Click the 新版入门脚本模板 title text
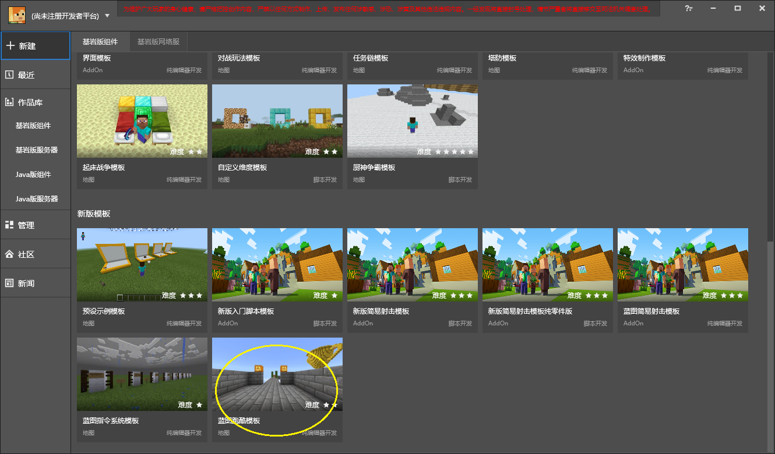This screenshot has height=454, width=775. click(x=246, y=311)
